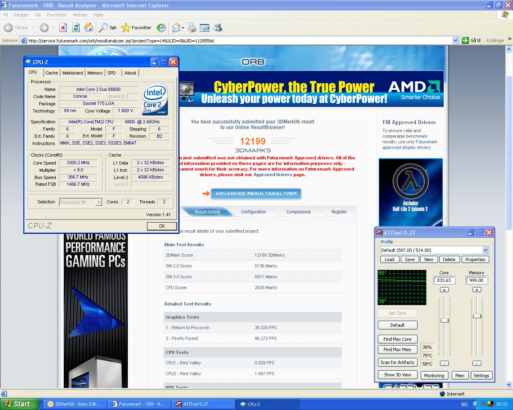Switch to CPU-Z SPD tab
The height and width of the screenshot is (410, 513).
pos(112,73)
